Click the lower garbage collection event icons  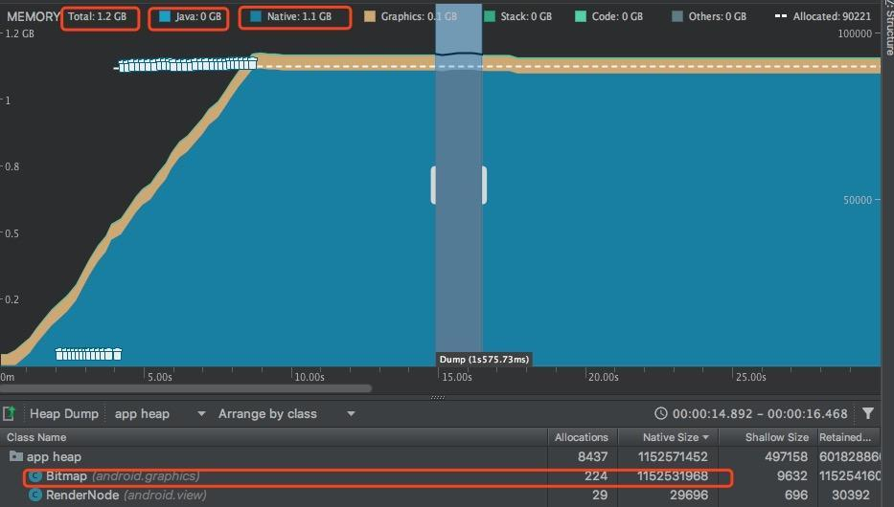point(88,354)
